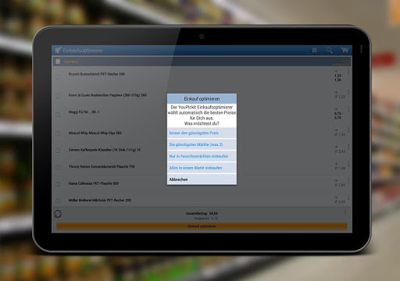Screen dimensions: 400x281
Task: Open overflow menu for Brunch Brotaufstrich item
Action: [x=348, y=71]
